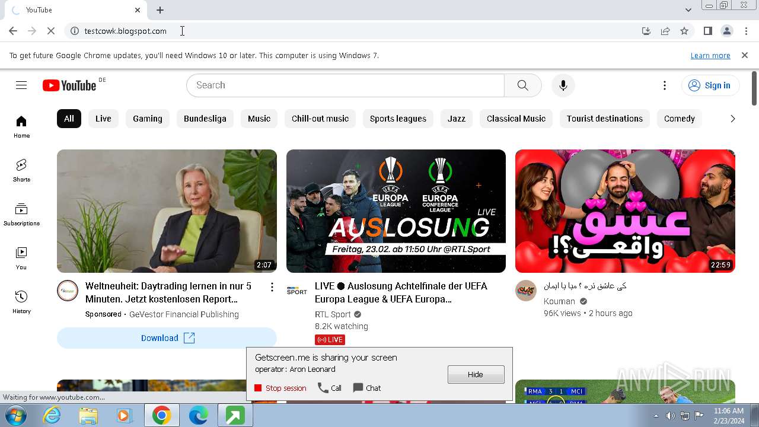Image resolution: width=759 pixels, height=427 pixels.
Task: Dismiss the Chrome update notification bar
Action: tap(745, 55)
